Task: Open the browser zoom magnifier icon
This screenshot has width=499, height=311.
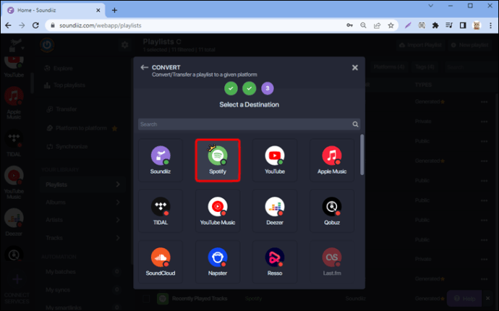Action: (x=363, y=25)
